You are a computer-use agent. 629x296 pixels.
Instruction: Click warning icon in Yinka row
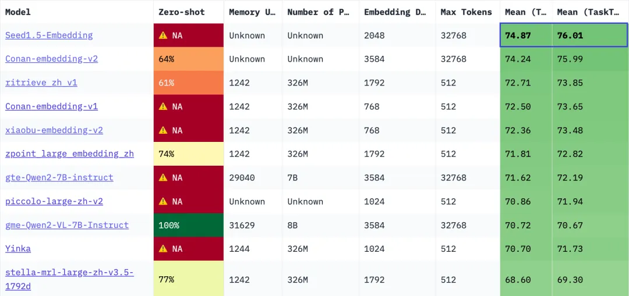(x=163, y=249)
